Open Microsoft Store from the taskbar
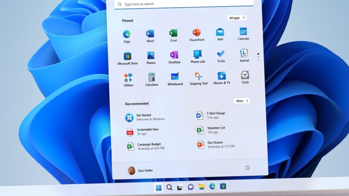Viewport: 349px width, 196px height. click(223, 186)
